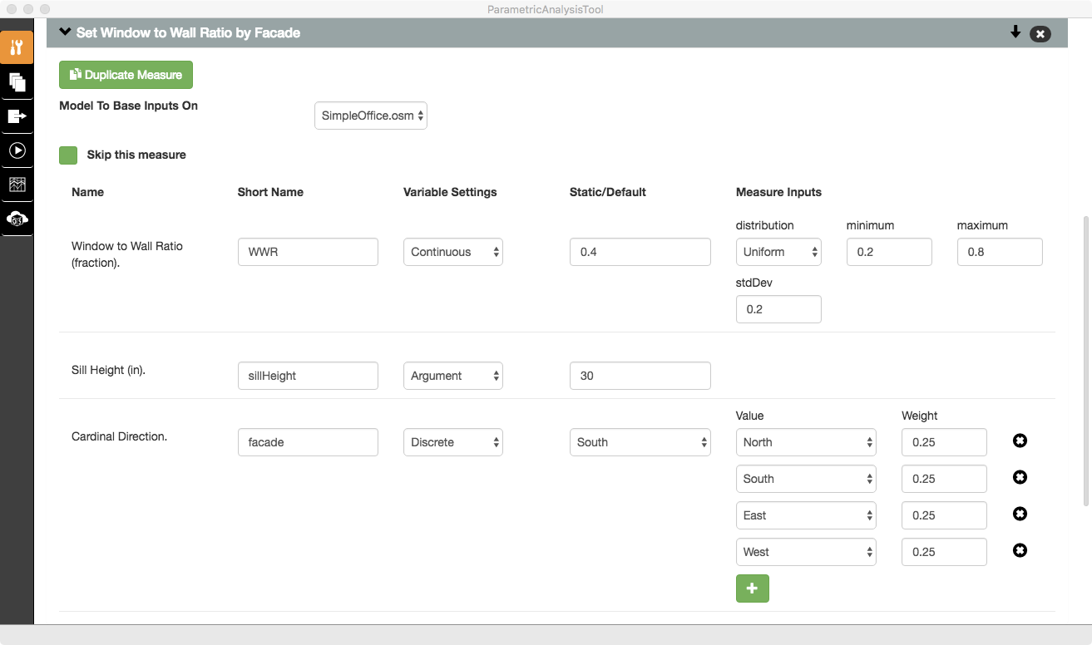Toggle the Skip this measure checkbox
This screenshot has height=645, width=1092.
(x=68, y=155)
